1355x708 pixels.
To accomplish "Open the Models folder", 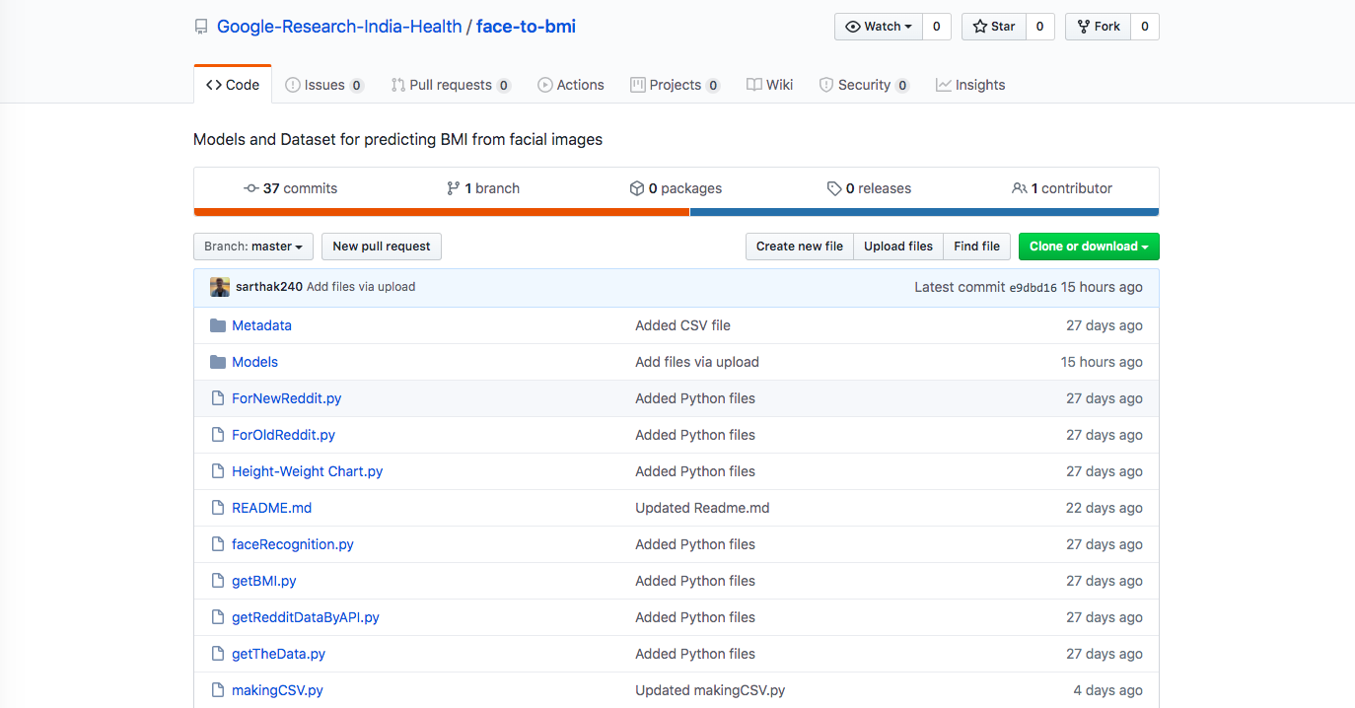I will (x=254, y=362).
